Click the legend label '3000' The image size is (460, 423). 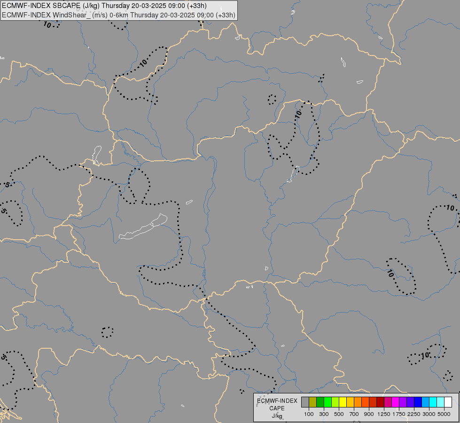tap(429, 414)
